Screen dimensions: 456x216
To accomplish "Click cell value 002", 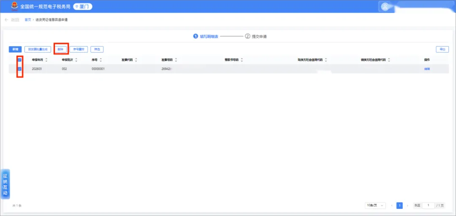I will point(65,69).
